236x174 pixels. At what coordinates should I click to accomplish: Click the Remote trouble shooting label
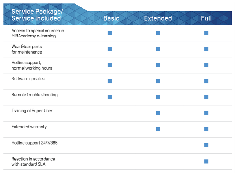click(x=35, y=95)
